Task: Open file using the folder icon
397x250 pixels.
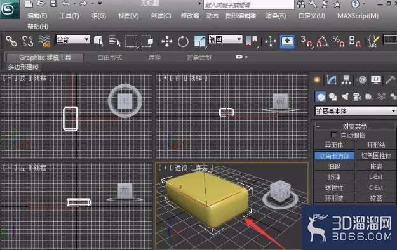Action: (x=41, y=4)
